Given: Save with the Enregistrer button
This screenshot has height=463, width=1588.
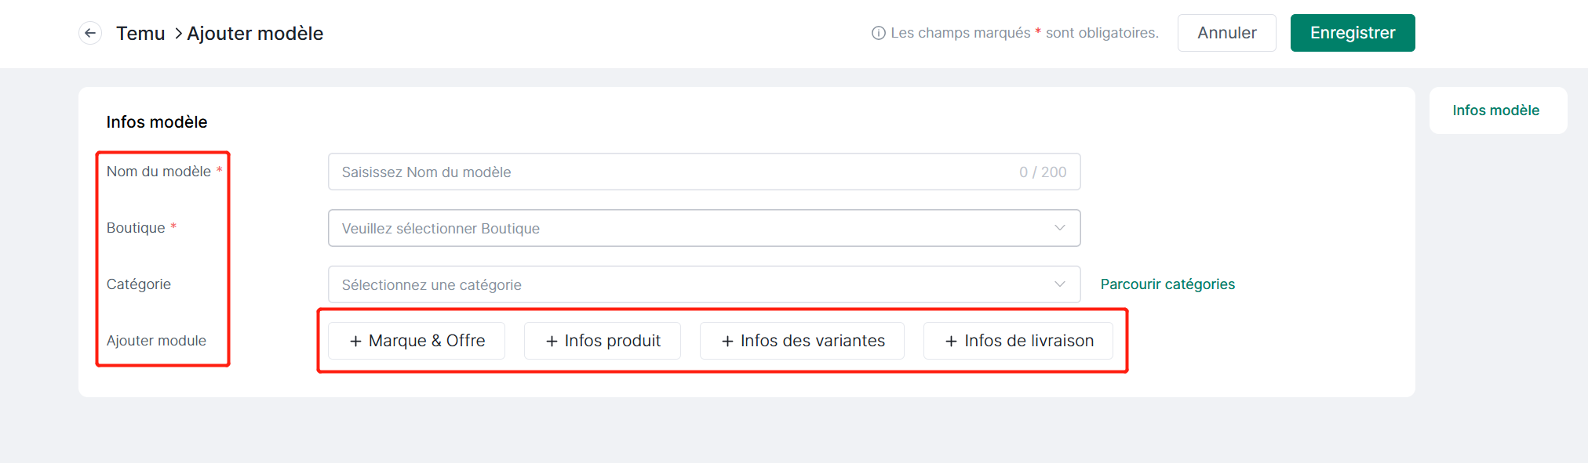Looking at the screenshot, I should point(1353,33).
